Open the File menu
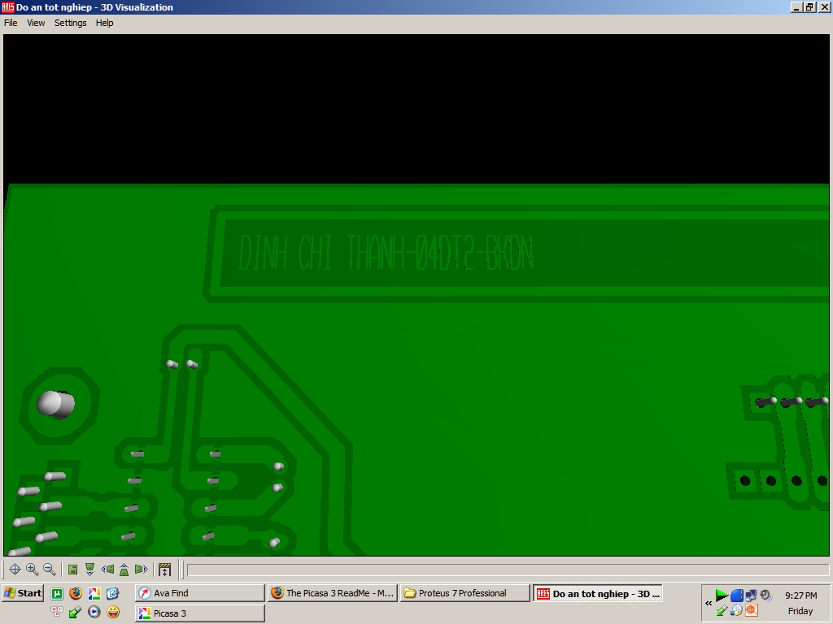 (x=11, y=23)
